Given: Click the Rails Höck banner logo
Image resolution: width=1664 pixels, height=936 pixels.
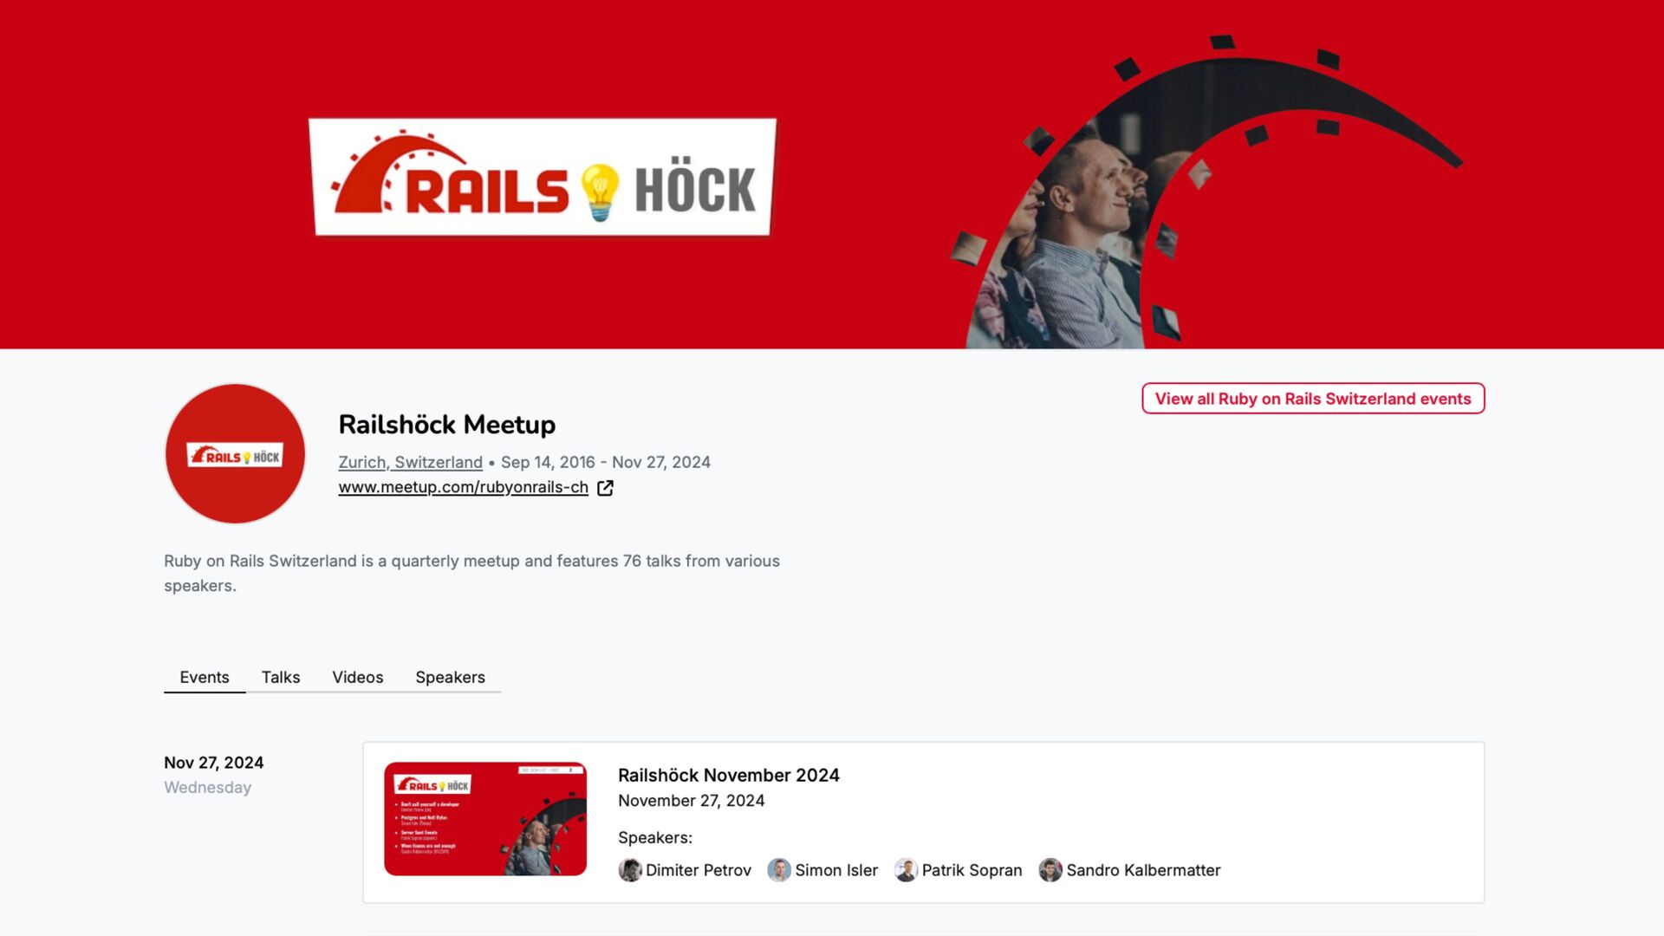Looking at the screenshot, I should click(x=543, y=177).
